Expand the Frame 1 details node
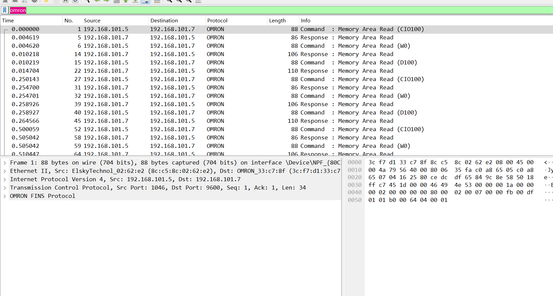 pyautogui.click(x=5, y=163)
